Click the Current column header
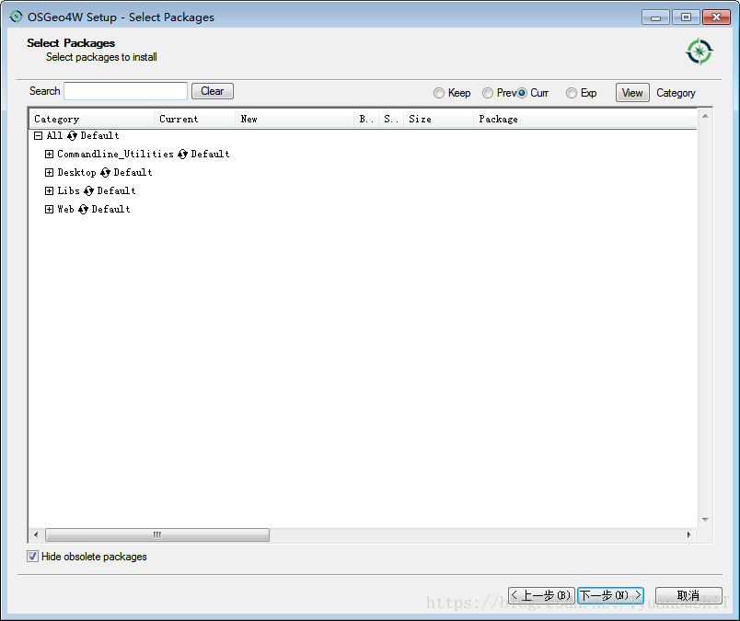Image resolution: width=740 pixels, height=621 pixels. [x=194, y=119]
